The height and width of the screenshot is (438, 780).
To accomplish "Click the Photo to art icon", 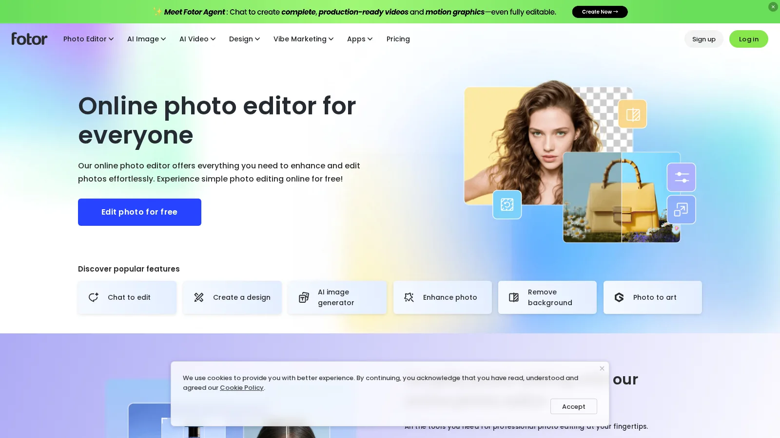I will (x=619, y=297).
